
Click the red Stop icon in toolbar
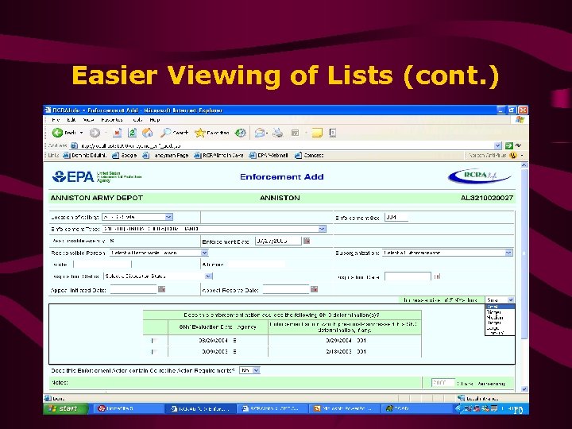(117, 133)
